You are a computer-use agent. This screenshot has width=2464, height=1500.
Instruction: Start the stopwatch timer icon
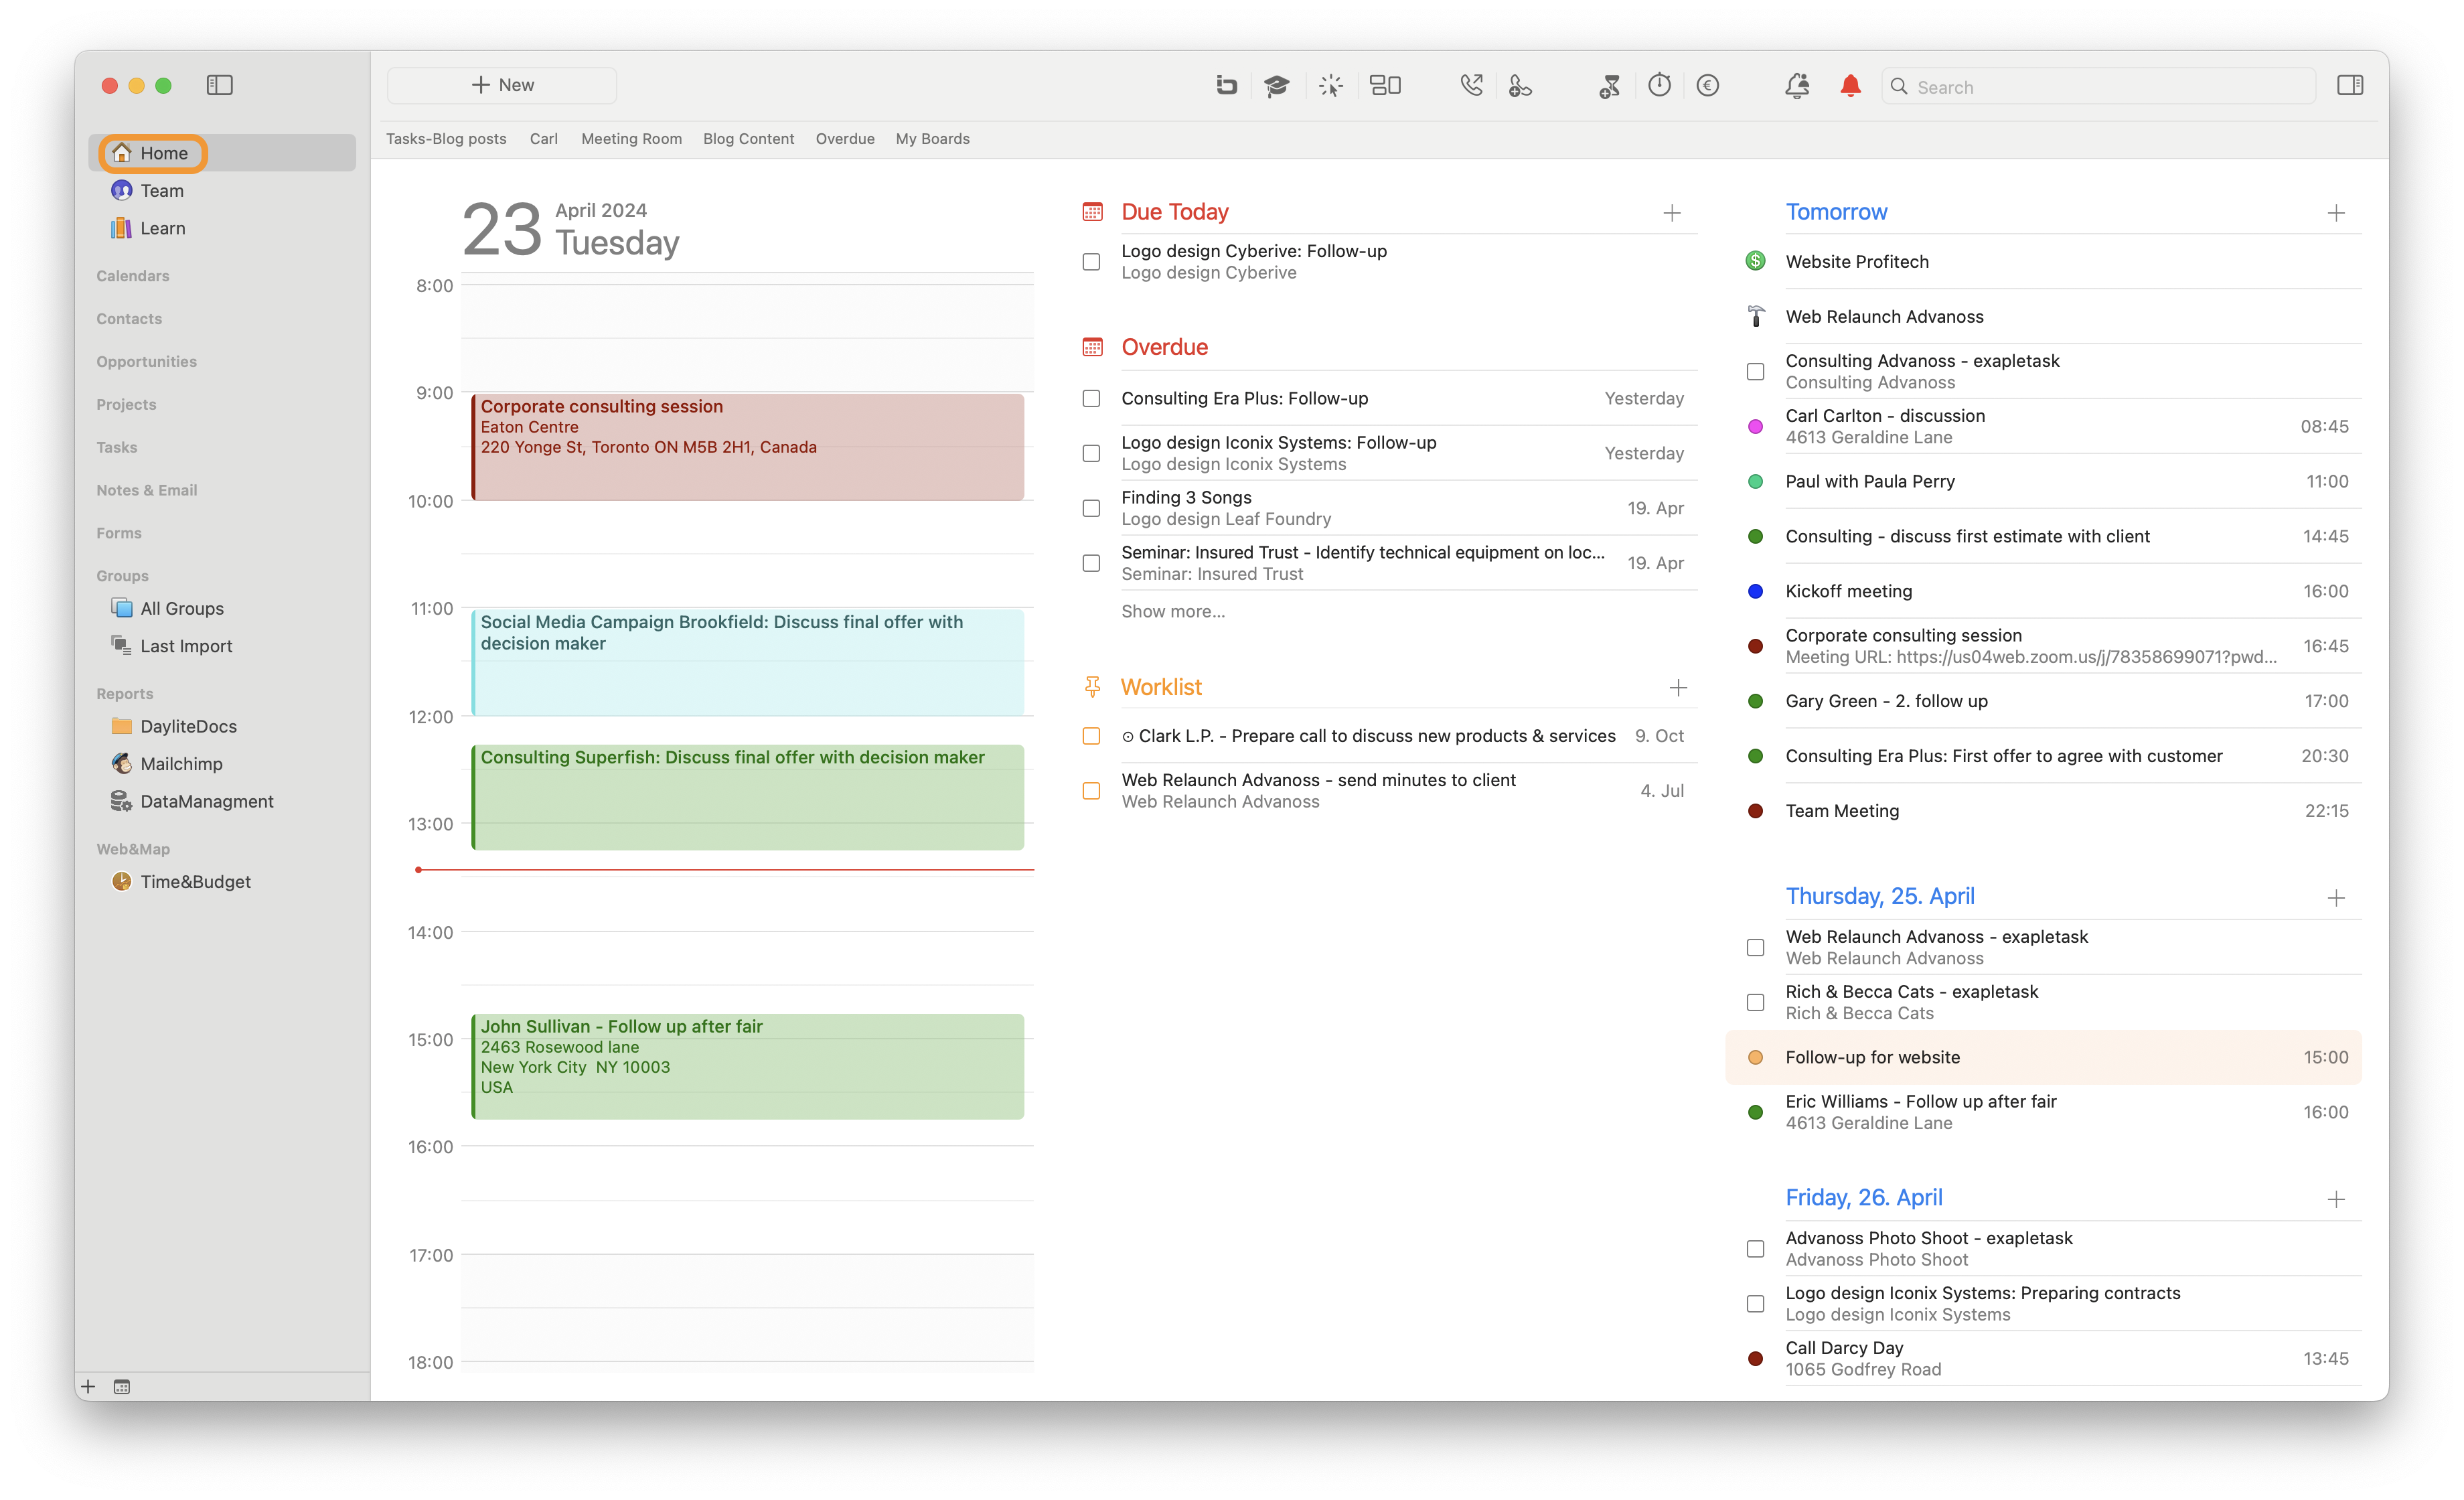tap(1660, 86)
